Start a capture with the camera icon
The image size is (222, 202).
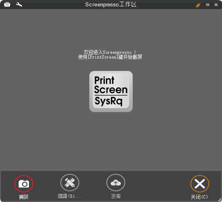[24, 184]
